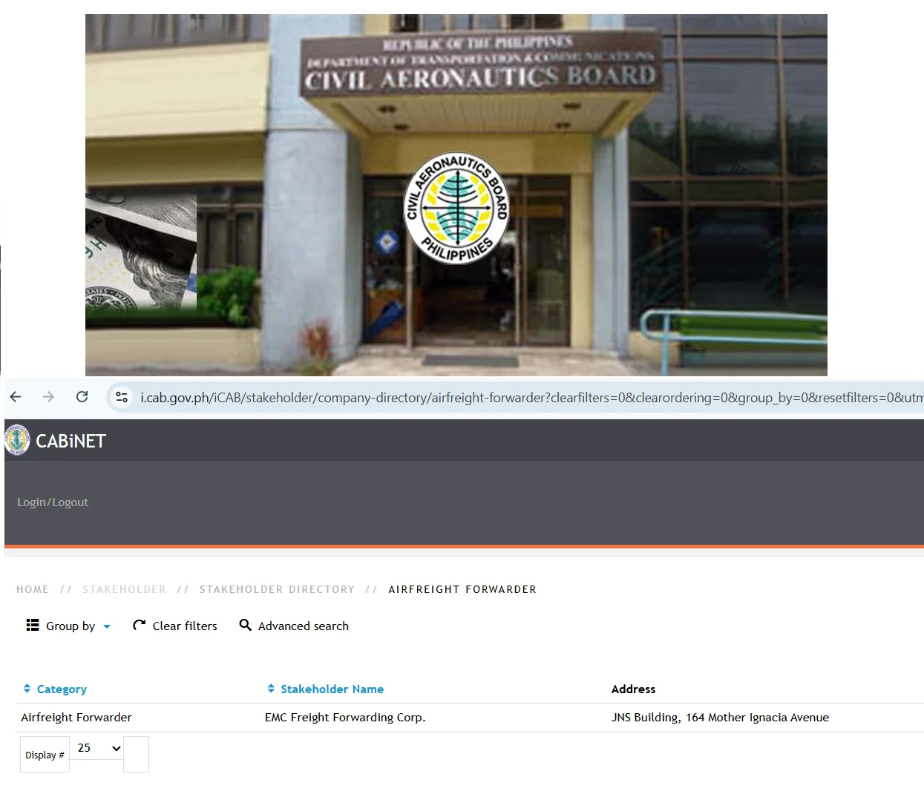Image resolution: width=924 pixels, height=800 pixels.
Task: Click the sort arrows next to Category
Action: (27, 689)
